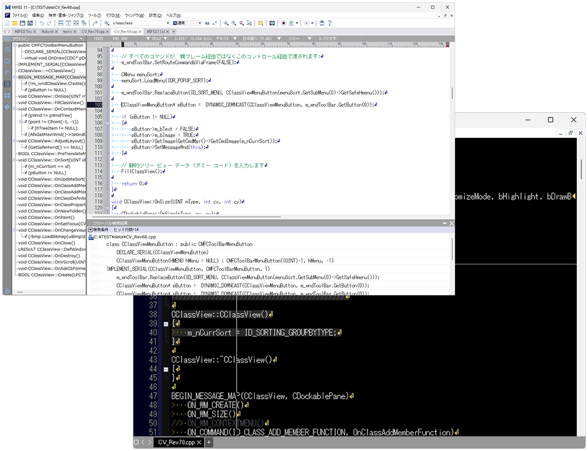Collapse the BEGIN_MESSAGE_MAP outline node
Viewport: 588px width, 451px height.
(x=15, y=77)
